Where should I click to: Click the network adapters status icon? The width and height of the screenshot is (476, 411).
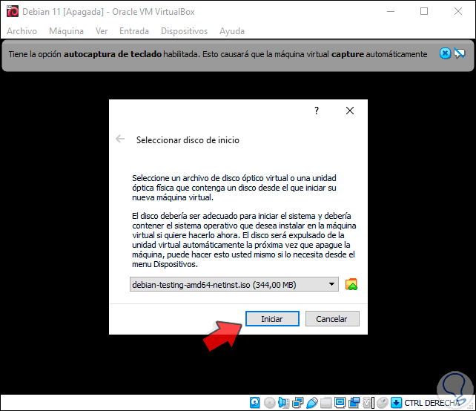tap(298, 403)
